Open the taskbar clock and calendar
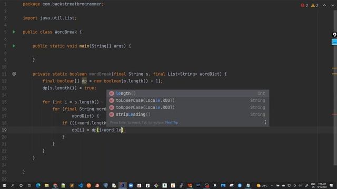 pos(322,185)
